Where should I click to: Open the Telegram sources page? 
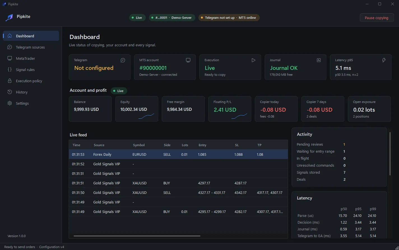click(31, 47)
